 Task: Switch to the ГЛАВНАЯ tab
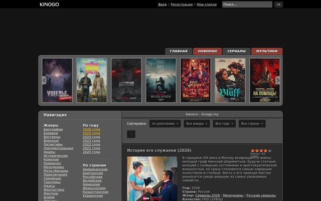(x=179, y=51)
